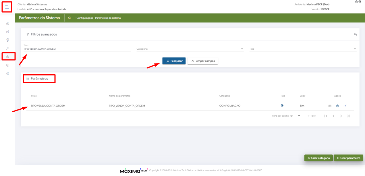This screenshot has width=365, height=176.
Task: Expand the Tipo filter dropdown
Action: point(303,49)
